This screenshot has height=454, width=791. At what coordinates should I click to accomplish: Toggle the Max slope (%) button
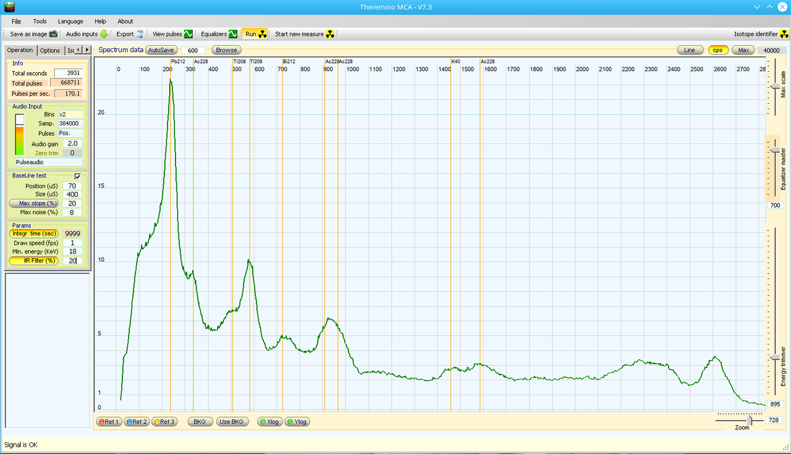(34, 203)
